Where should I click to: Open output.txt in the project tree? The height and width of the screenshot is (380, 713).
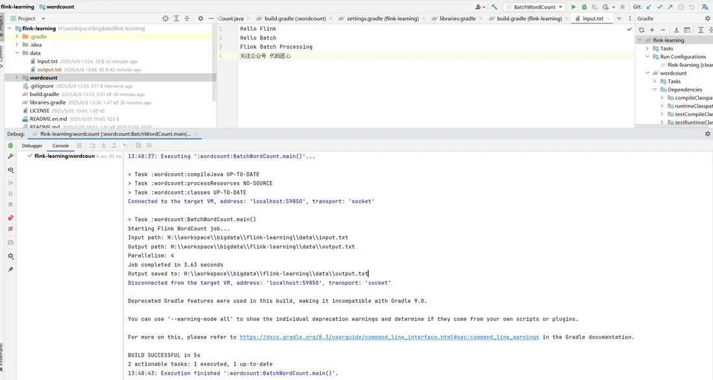(x=49, y=69)
